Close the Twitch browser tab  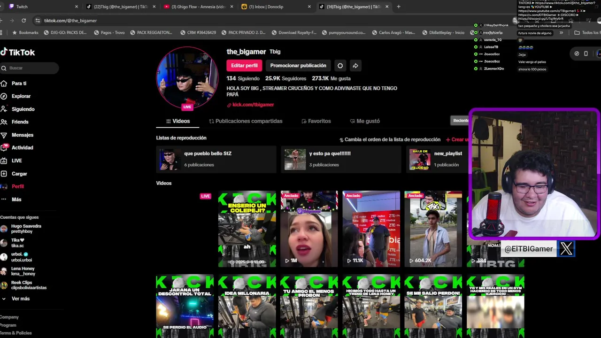coord(76,7)
